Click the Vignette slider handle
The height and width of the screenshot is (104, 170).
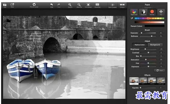point(141,88)
